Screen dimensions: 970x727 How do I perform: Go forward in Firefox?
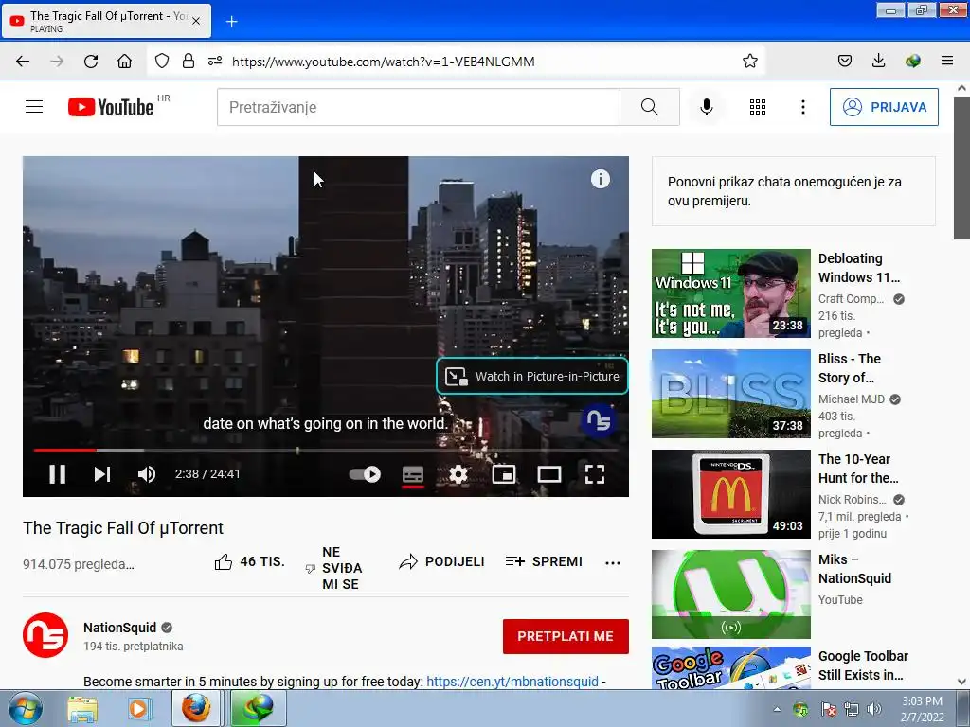click(x=57, y=61)
